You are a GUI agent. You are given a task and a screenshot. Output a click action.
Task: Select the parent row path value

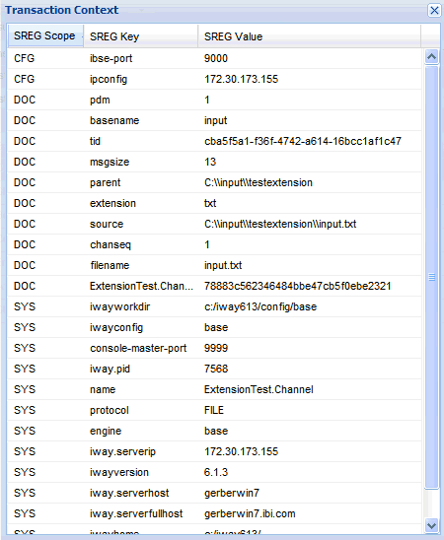[x=259, y=182]
